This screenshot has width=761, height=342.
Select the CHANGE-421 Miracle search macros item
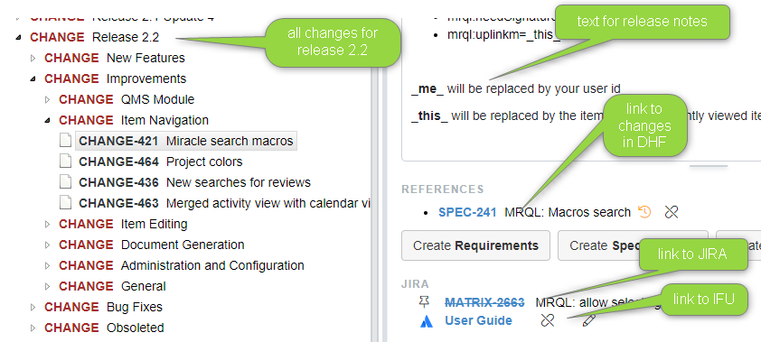[x=186, y=141]
